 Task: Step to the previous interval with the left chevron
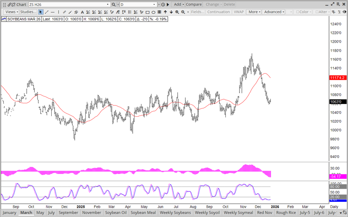(118, 4)
